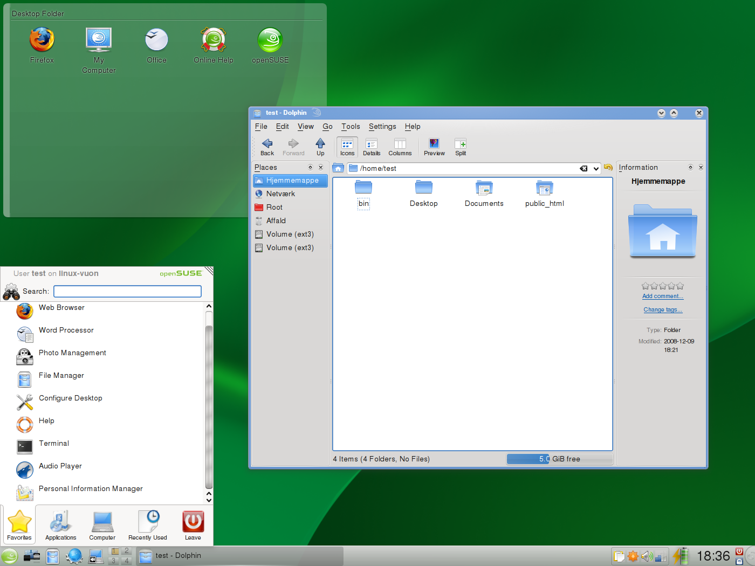Go Up one directory level
This screenshot has height=566, width=755.
click(x=320, y=146)
